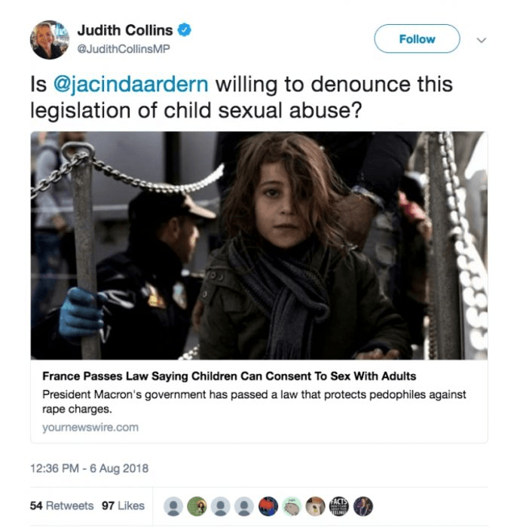Click the blue verified badge
Viewport: 517px width, 528px height.
[x=185, y=30]
